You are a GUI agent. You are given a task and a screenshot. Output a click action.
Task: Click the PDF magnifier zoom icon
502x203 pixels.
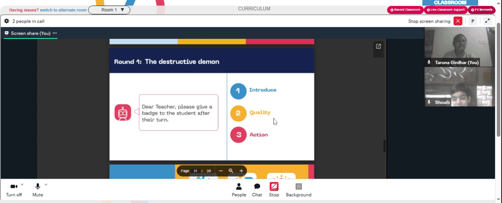coord(231,171)
